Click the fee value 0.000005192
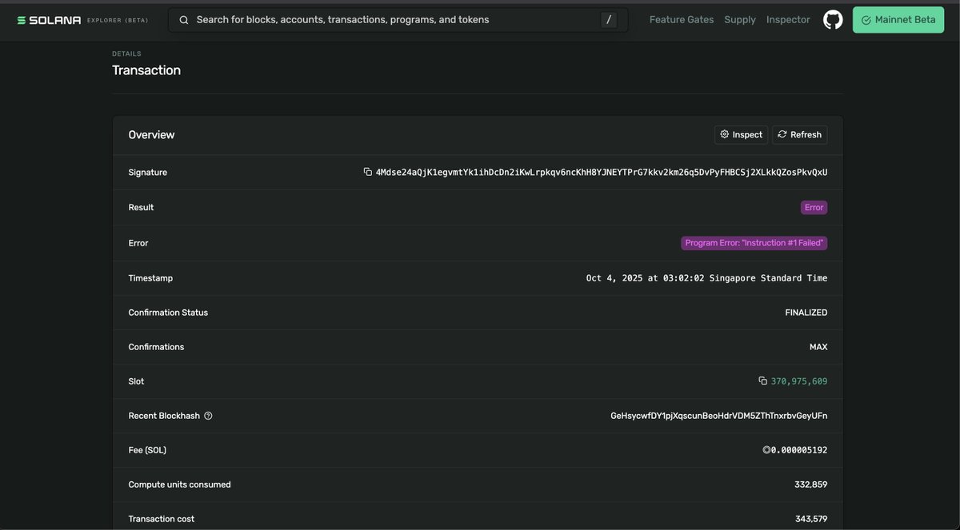Screen dimensions: 960x530 [x=795, y=450]
